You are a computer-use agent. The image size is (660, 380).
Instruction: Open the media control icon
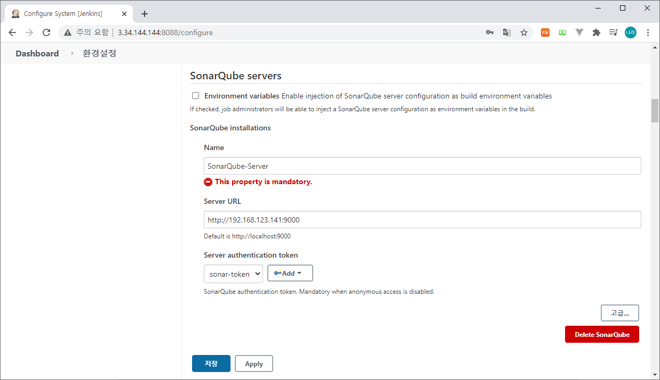614,32
